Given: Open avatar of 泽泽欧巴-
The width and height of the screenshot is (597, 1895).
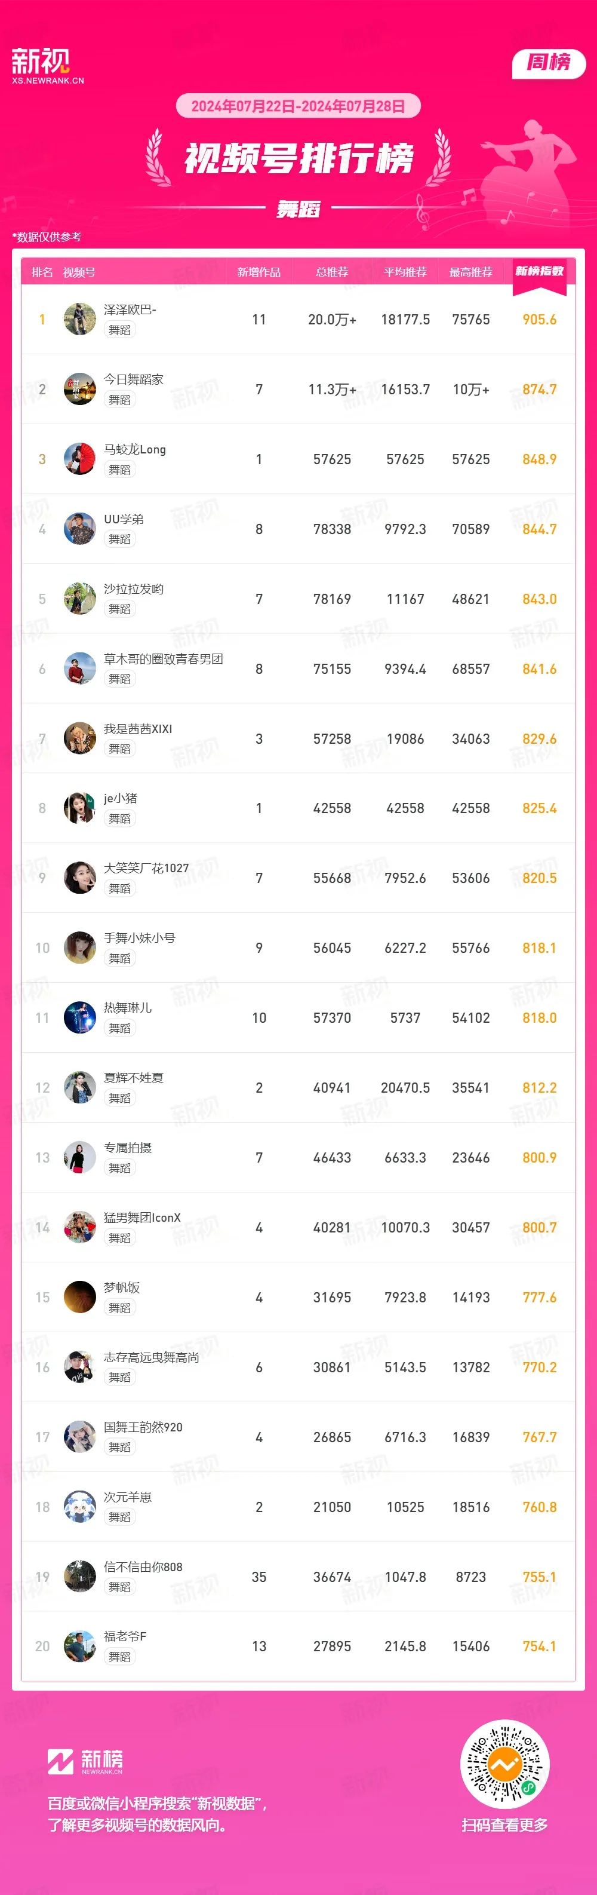Looking at the screenshot, I should pos(79,319).
